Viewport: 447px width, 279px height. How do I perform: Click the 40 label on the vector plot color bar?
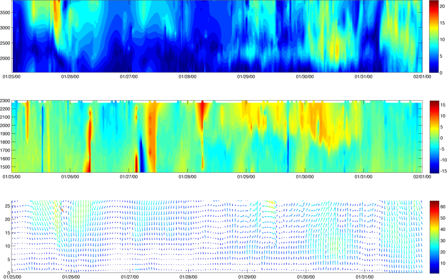pyautogui.click(x=442, y=230)
